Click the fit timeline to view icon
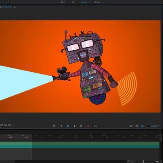Screen dimensions: 163x163 (128, 161)
